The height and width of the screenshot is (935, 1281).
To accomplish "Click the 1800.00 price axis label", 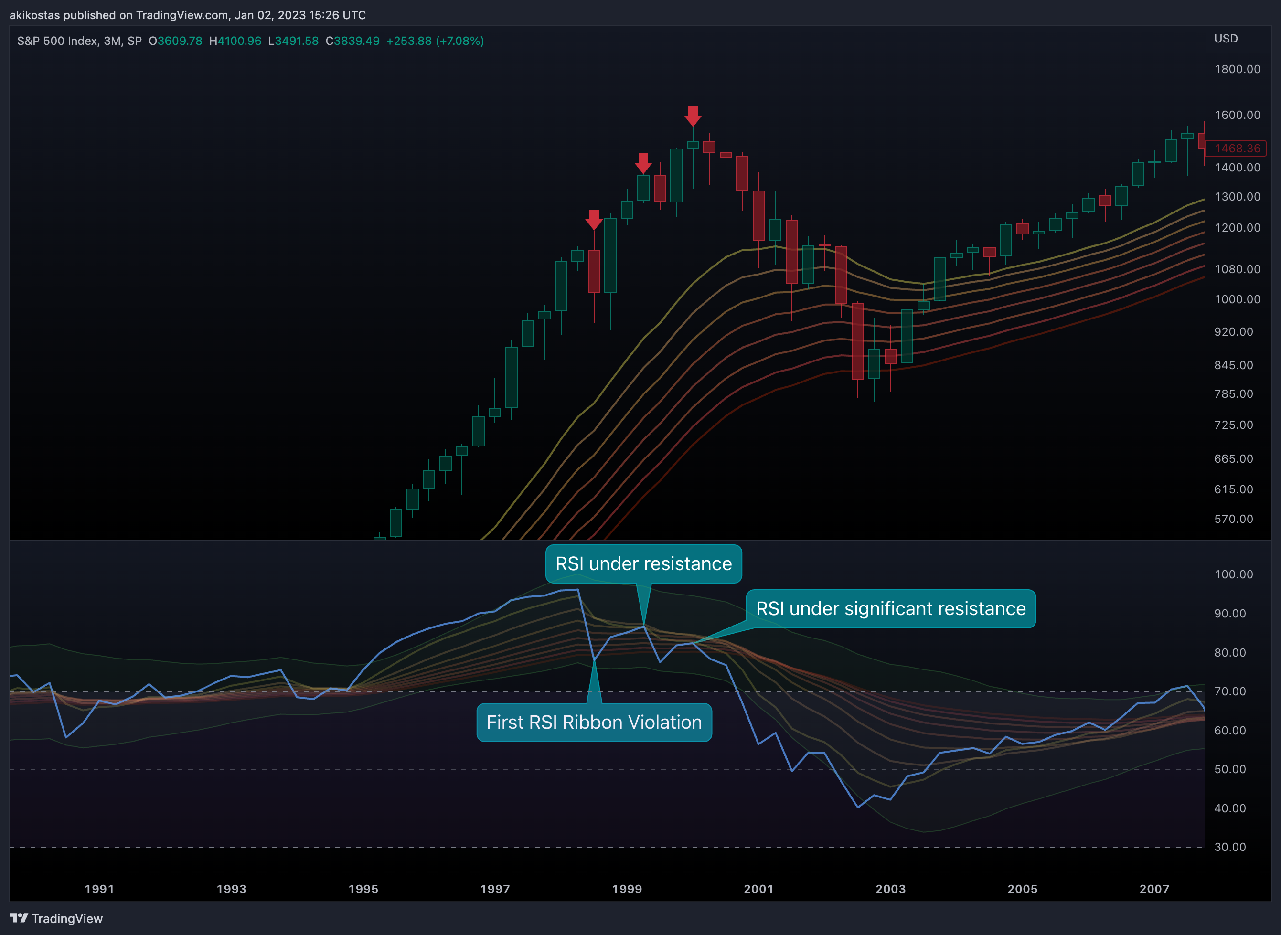I will pyautogui.click(x=1238, y=69).
